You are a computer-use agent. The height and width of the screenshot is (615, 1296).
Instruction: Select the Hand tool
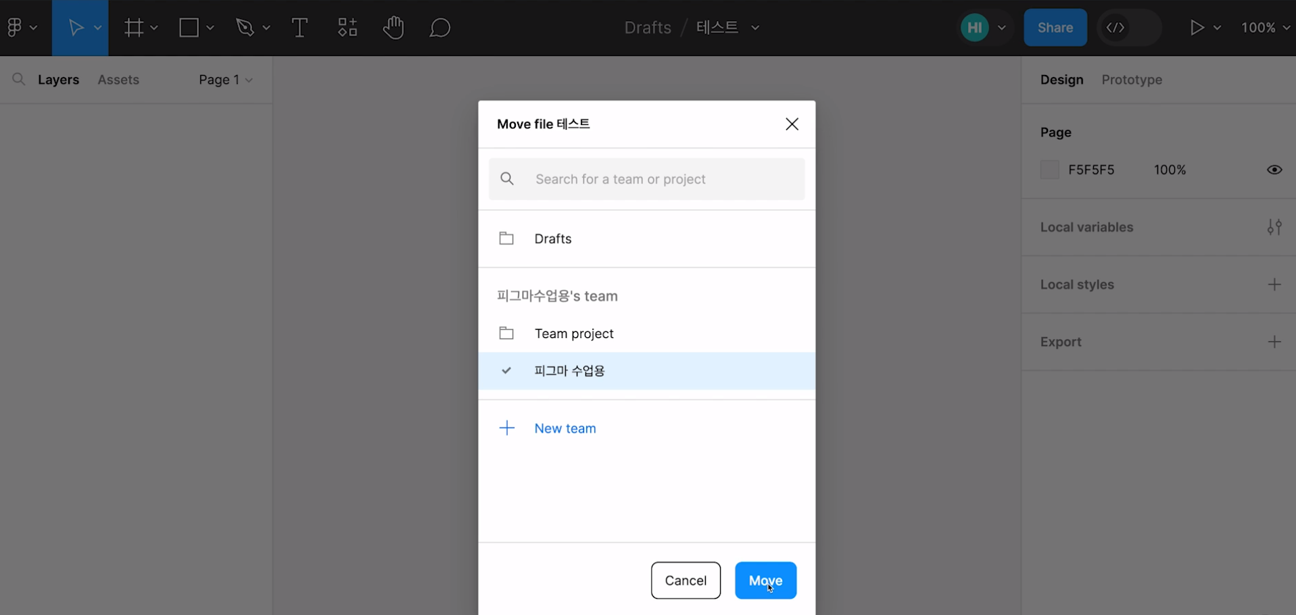click(393, 28)
